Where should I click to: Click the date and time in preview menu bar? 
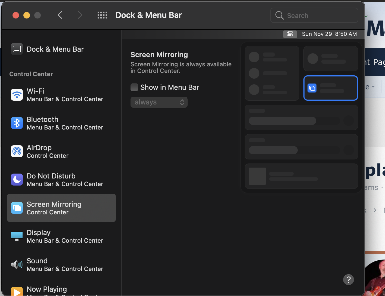(329, 34)
